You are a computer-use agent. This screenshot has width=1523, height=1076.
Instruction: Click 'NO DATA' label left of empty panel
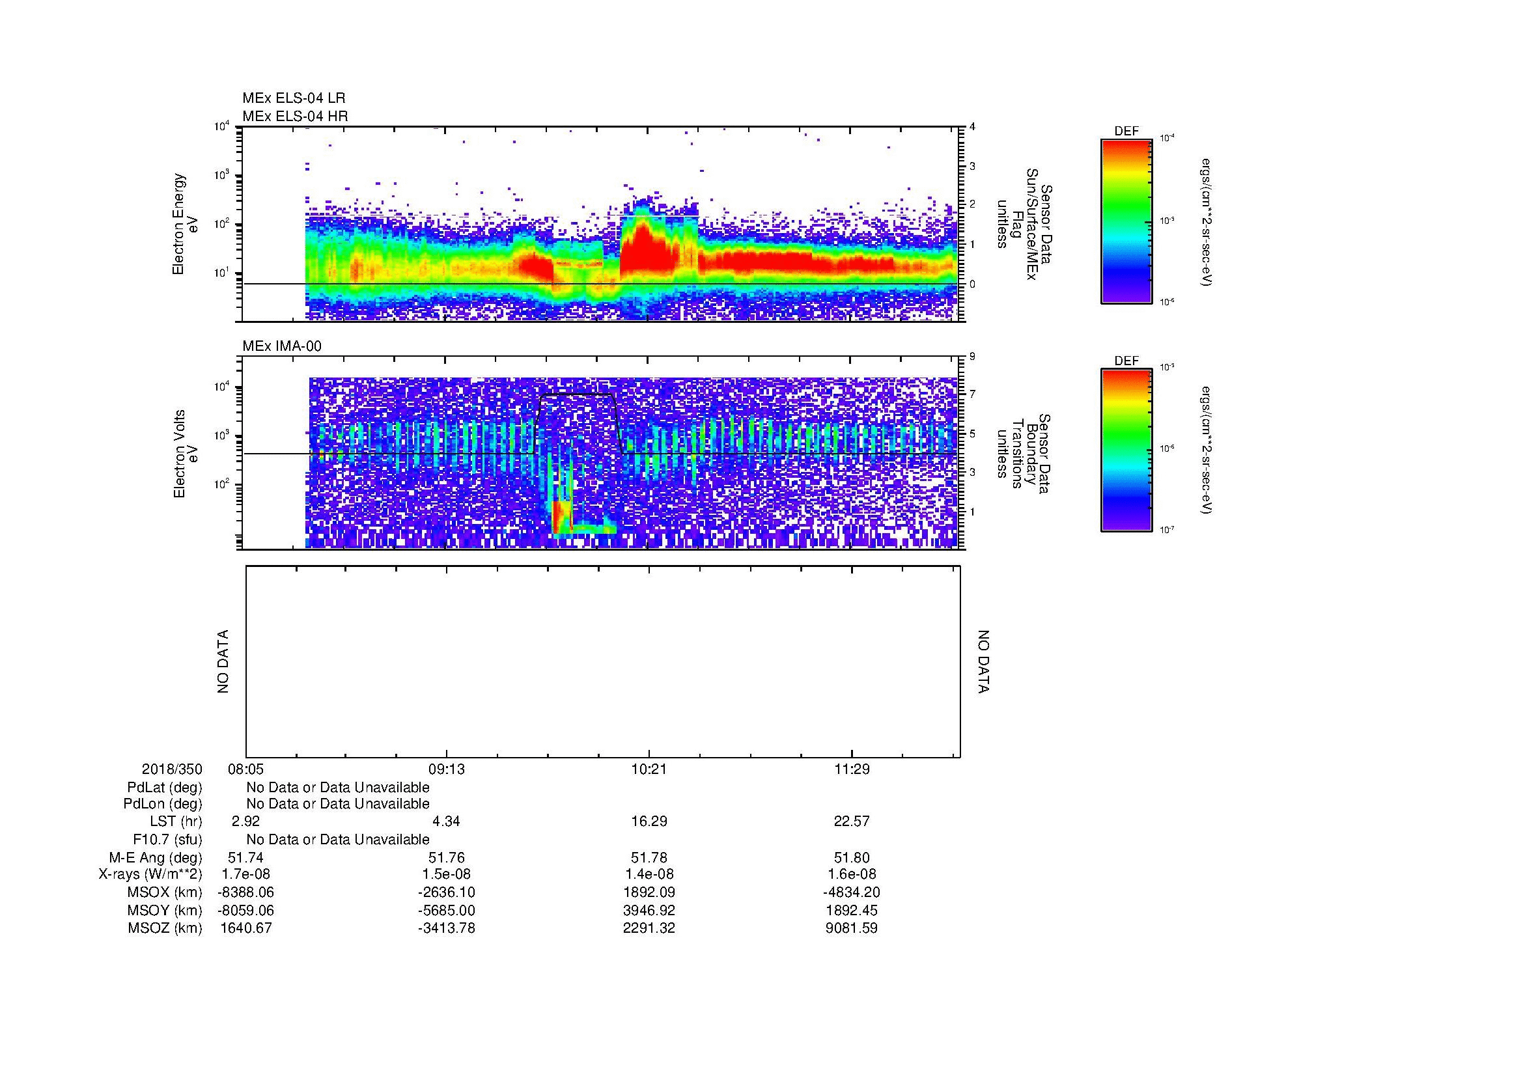tap(223, 661)
